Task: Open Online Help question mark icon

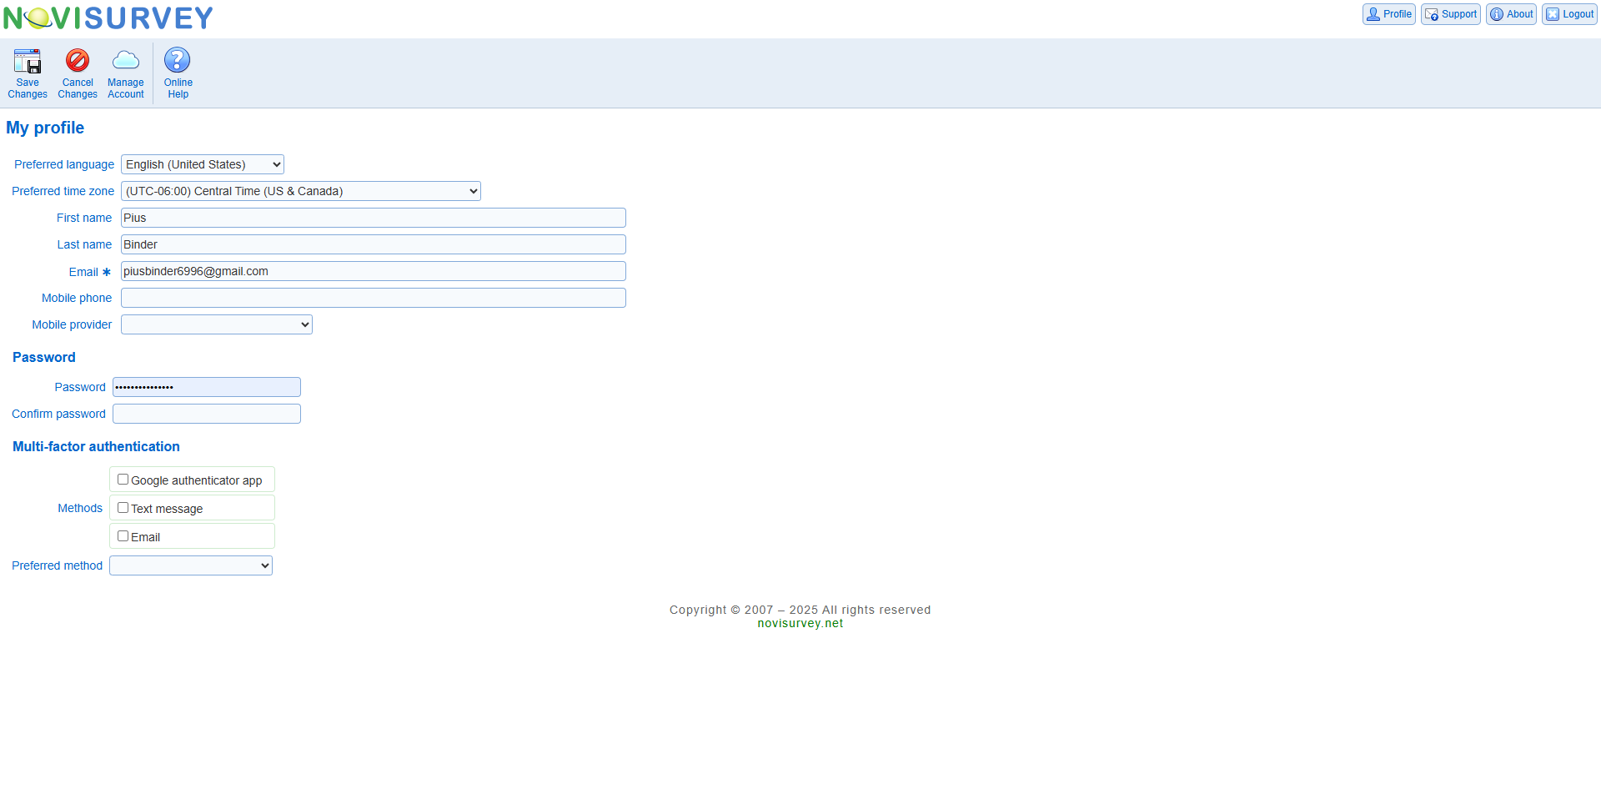Action: (x=178, y=61)
